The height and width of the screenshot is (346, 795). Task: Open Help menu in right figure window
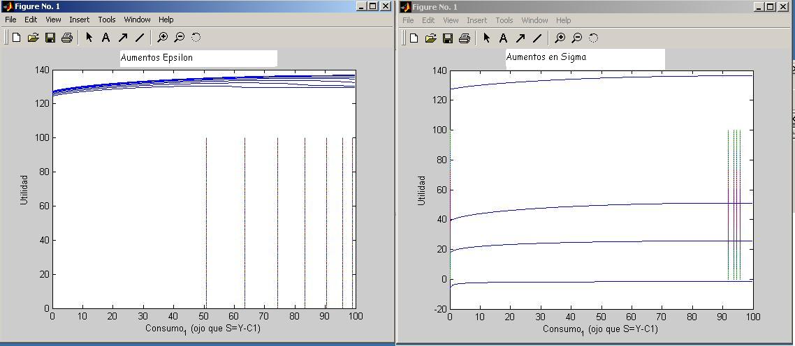pyautogui.click(x=563, y=20)
